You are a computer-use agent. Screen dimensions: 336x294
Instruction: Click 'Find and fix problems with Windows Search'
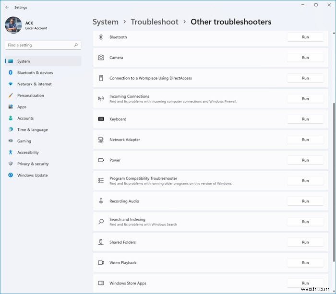pyautogui.click(x=143, y=224)
